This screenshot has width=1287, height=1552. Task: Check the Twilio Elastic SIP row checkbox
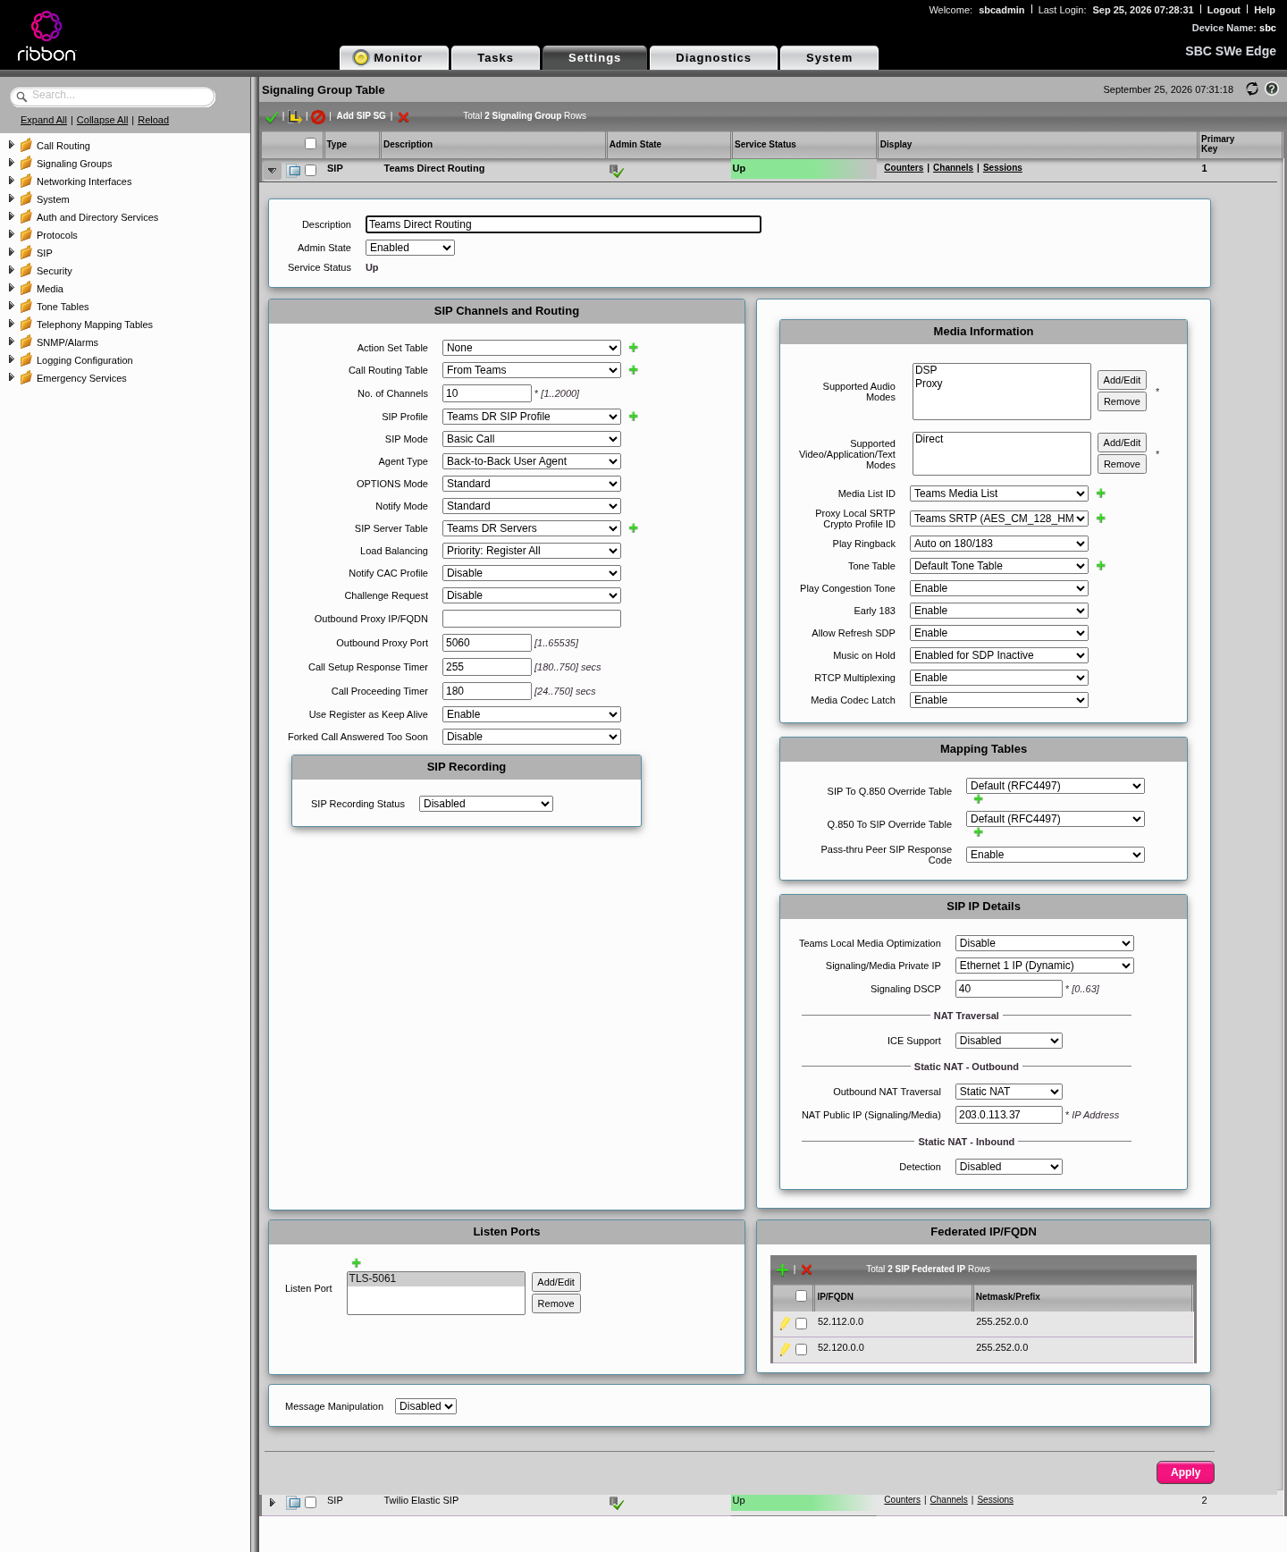[310, 1502]
